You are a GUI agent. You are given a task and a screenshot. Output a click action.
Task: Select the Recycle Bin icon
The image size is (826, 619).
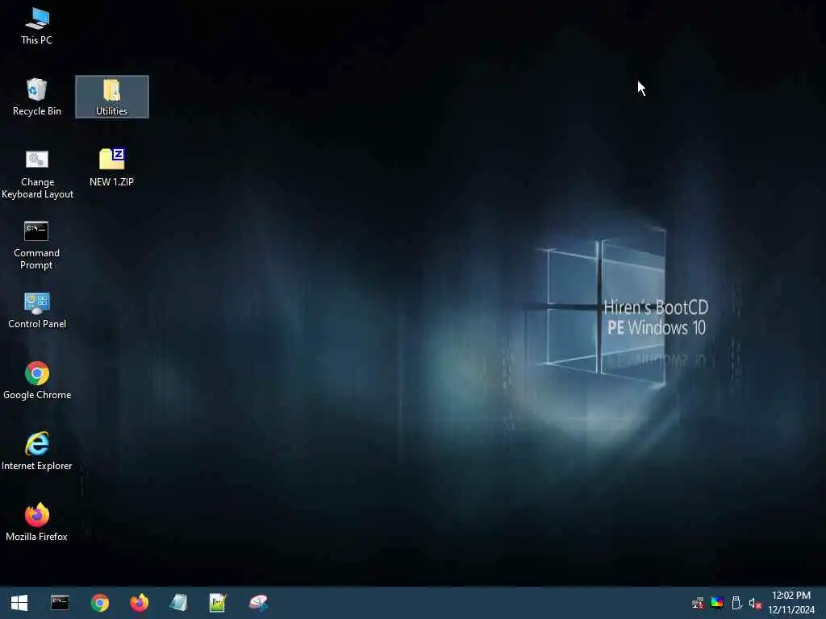(x=37, y=97)
